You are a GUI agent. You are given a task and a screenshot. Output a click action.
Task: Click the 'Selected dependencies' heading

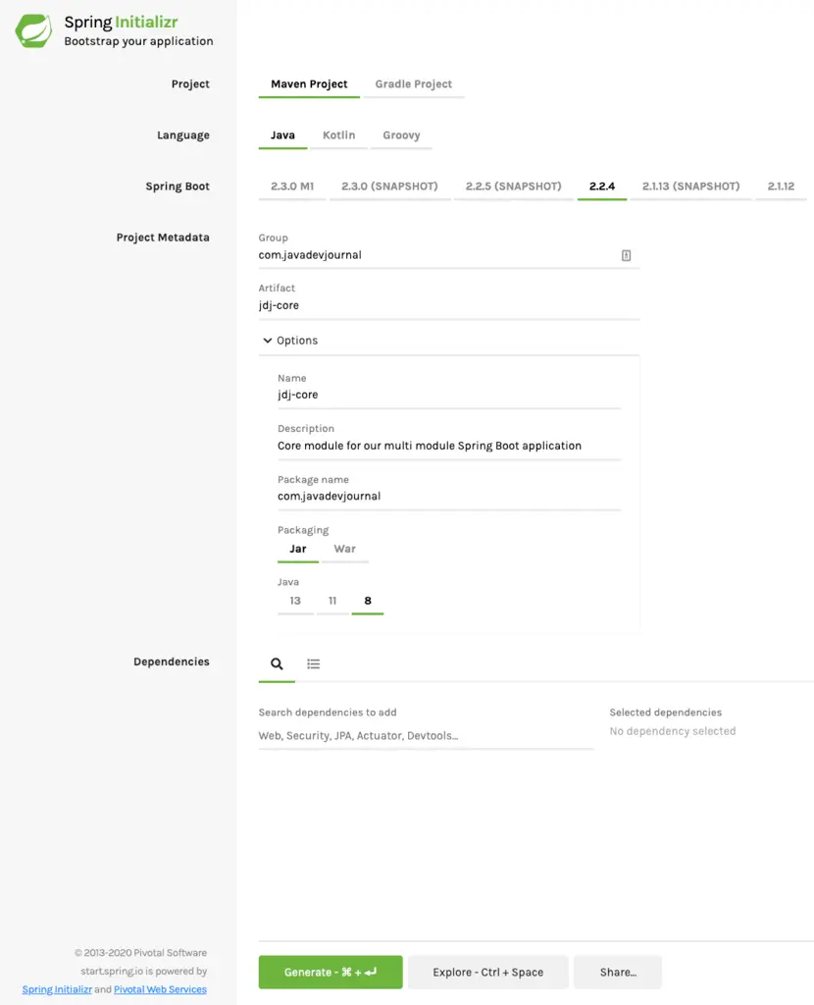coord(665,713)
